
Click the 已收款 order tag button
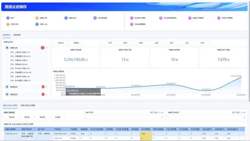click(x=58, y=117)
